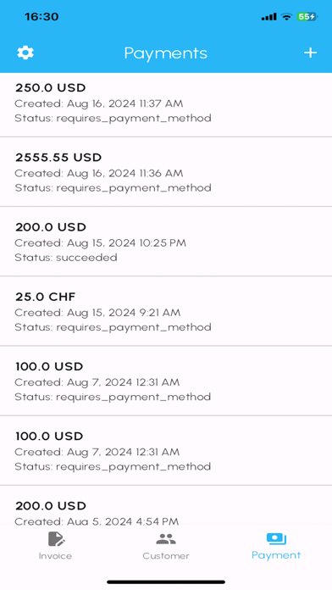Switch to the Customer tab label
Screen dimensions: 332x590
[166, 556]
